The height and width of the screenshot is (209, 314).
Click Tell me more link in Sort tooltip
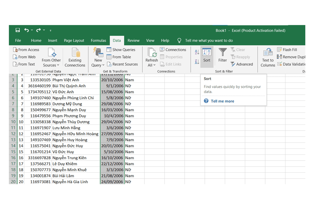coord(222,101)
